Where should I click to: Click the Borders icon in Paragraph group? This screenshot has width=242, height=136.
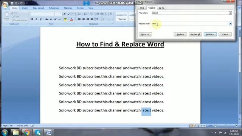coord(109,19)
